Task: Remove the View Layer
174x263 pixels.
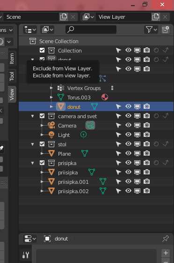Action: [165, 17]
